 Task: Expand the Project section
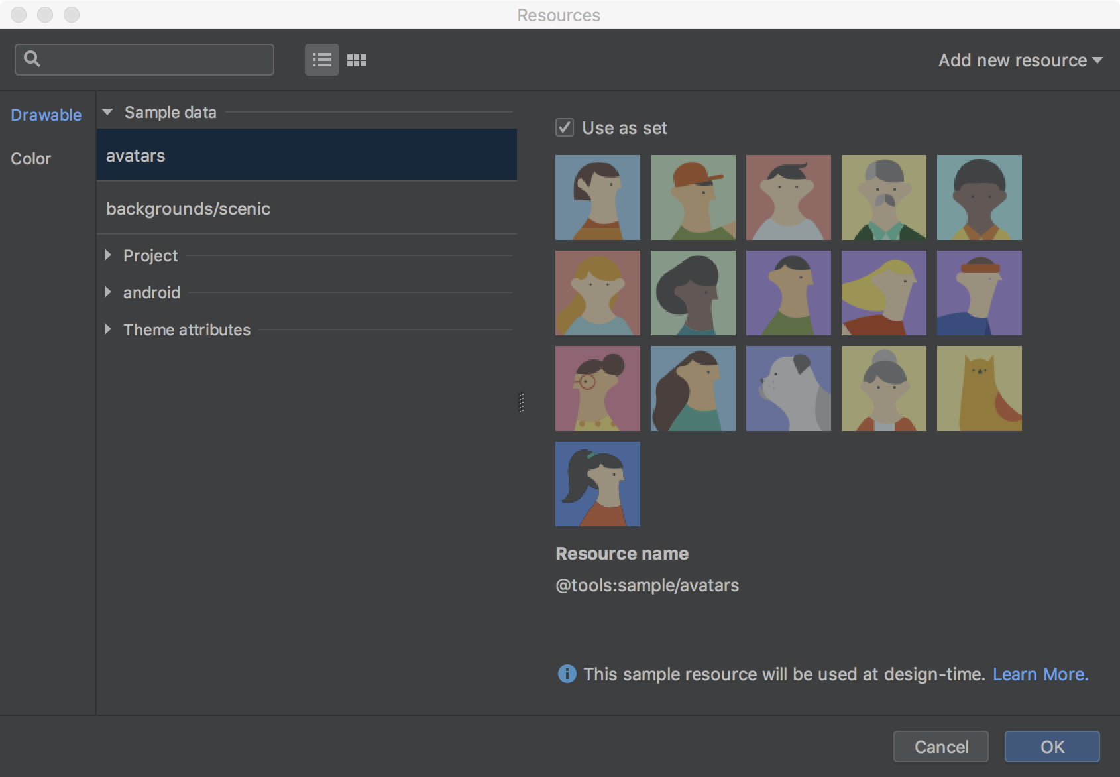point(109,255)
